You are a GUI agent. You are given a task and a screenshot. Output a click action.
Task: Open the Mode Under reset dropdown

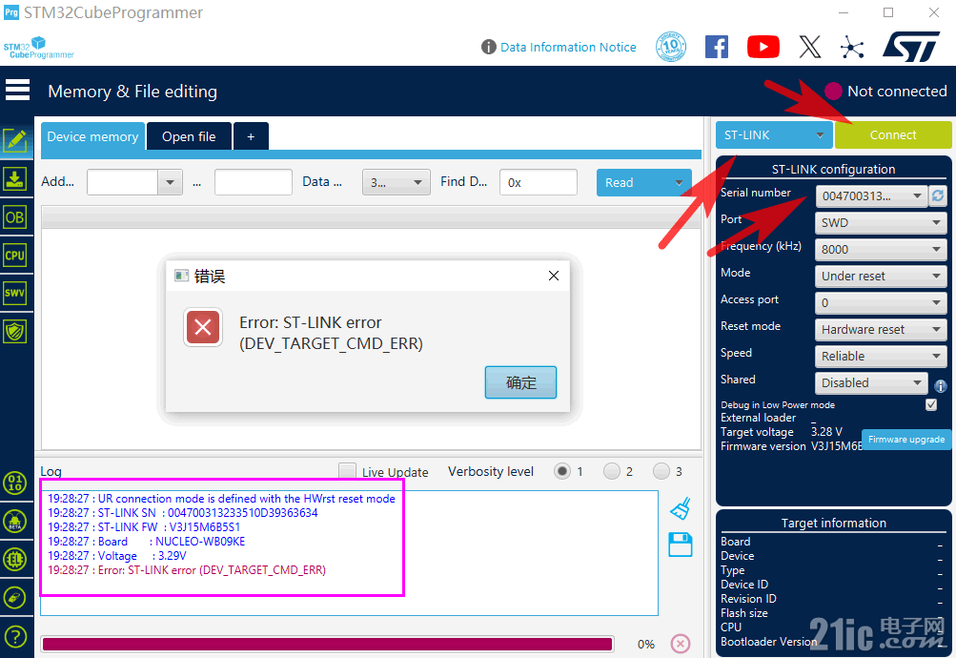(x=881, y=277)
